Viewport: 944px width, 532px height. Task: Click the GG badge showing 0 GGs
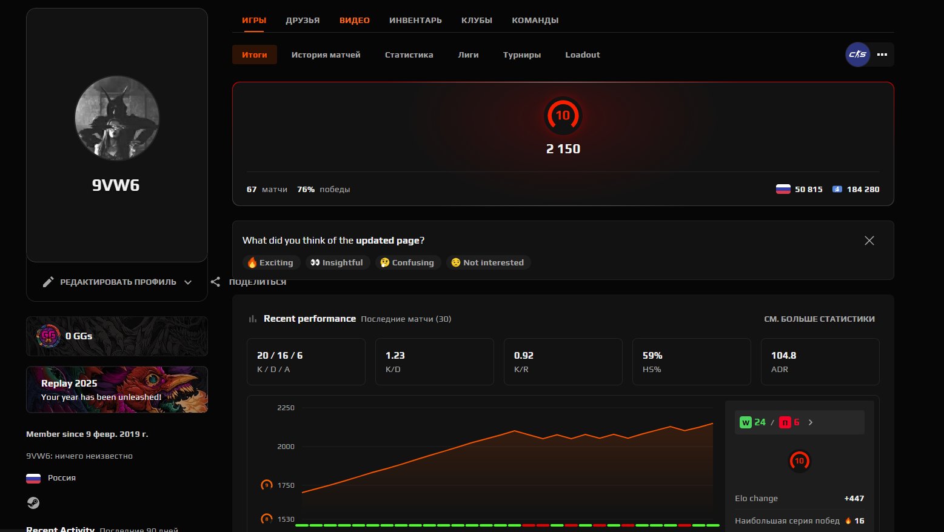[49, 336]
